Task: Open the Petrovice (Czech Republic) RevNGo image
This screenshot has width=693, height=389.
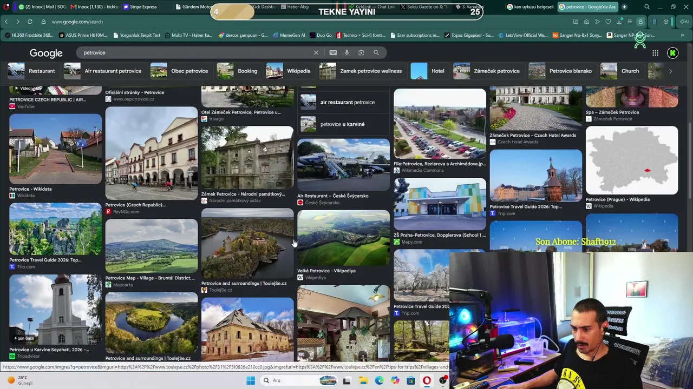Action: tap(152, 153)
